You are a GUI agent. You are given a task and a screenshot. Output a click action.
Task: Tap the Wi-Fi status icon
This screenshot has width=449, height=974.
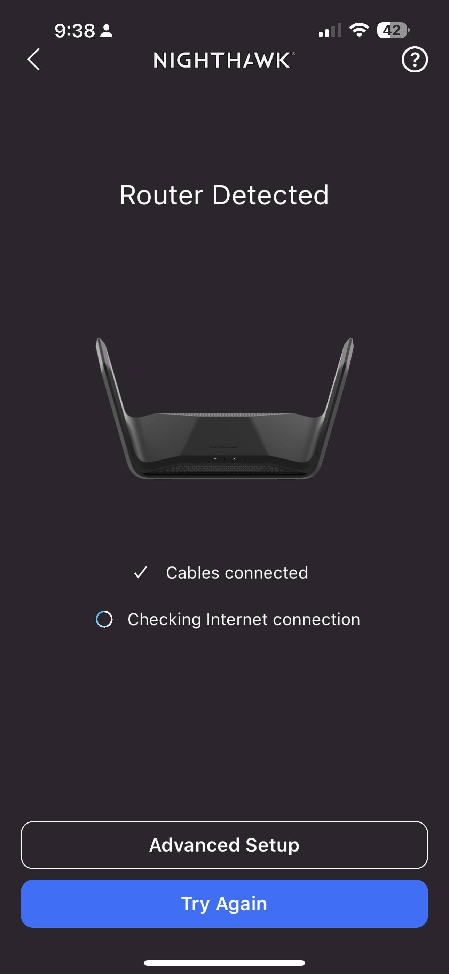click(x=359, y=30)
